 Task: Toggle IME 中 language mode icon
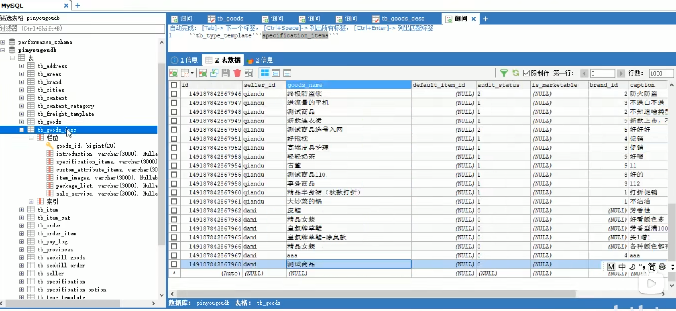[622, 267]
